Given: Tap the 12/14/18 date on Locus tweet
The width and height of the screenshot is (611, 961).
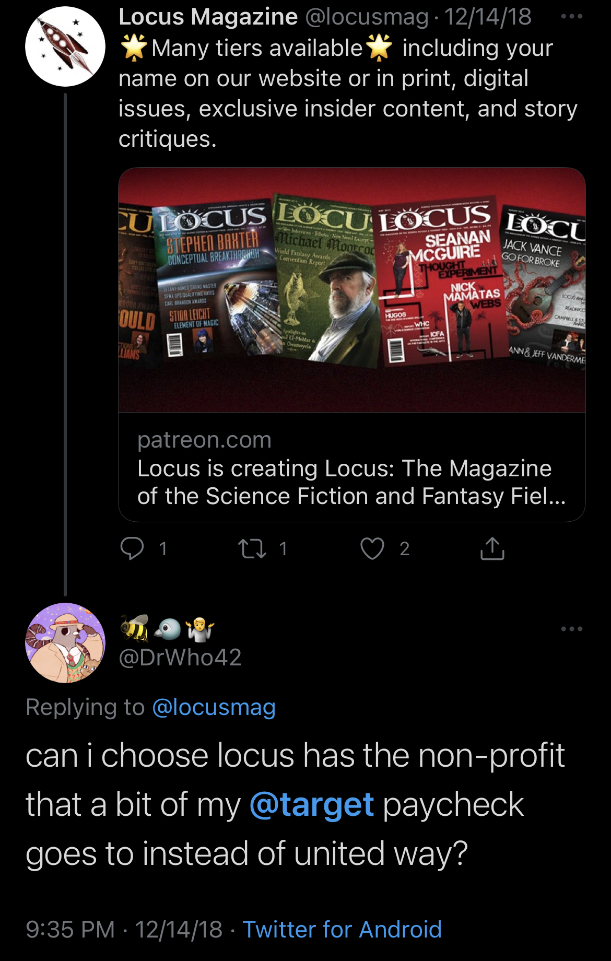Looking at the screenshot, I should [488, 17].
